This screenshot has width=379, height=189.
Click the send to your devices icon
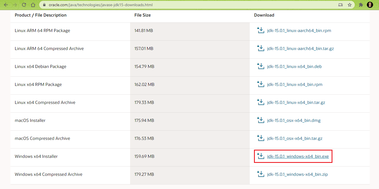tap(341, 5)
